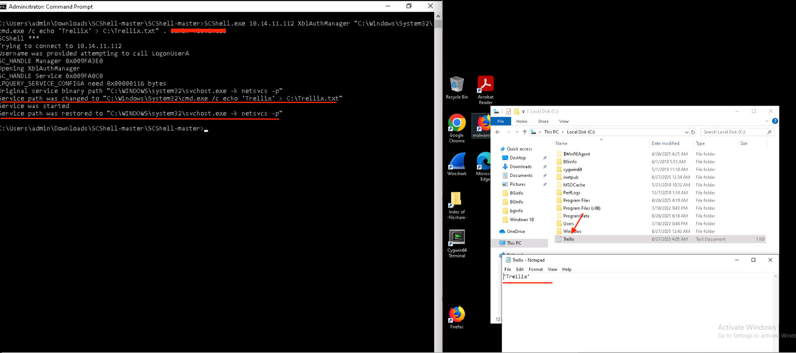
Task: Select Pictures in the navigation pane
Action: tap(517, 185)
